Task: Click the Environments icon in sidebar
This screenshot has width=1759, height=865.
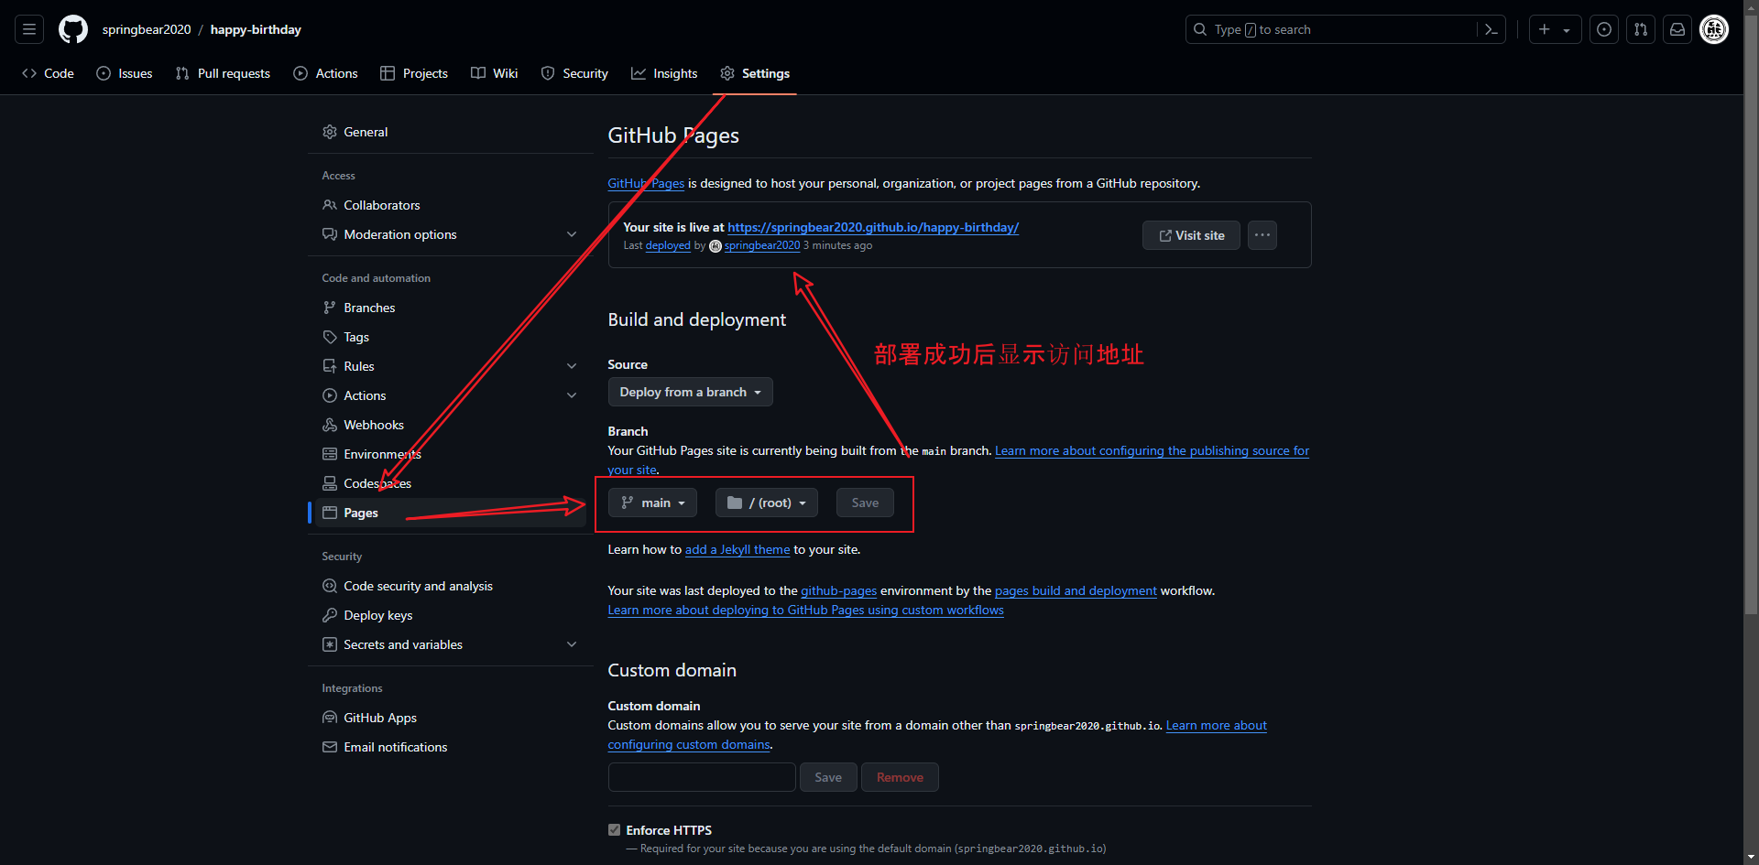Action: (x=330, y=454)
